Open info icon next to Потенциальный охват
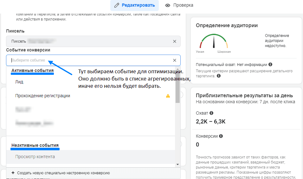303x179 pixels. [270, 64]
